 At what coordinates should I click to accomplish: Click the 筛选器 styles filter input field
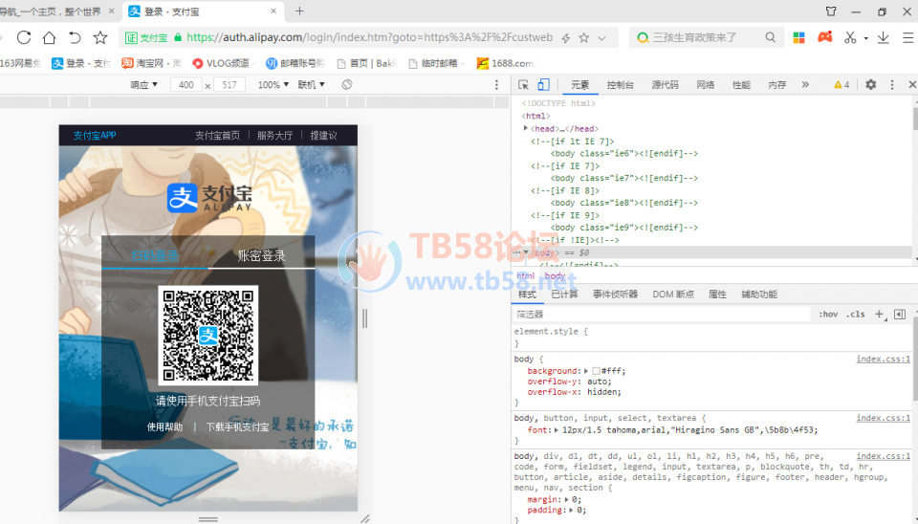click(x=660, y=314)
